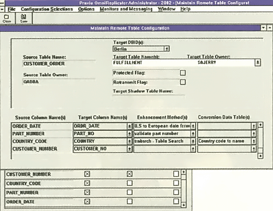
Task: Open COUNTRY target column dropdown
Action: [129, 141]
